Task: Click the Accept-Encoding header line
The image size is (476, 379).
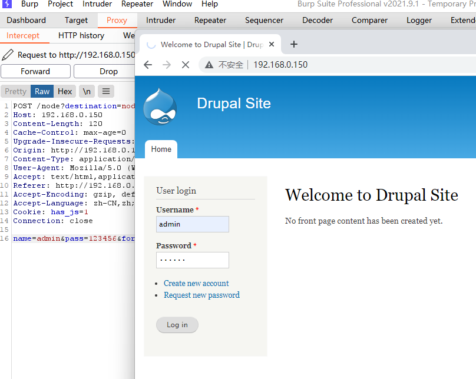Action: pos(74,194)
